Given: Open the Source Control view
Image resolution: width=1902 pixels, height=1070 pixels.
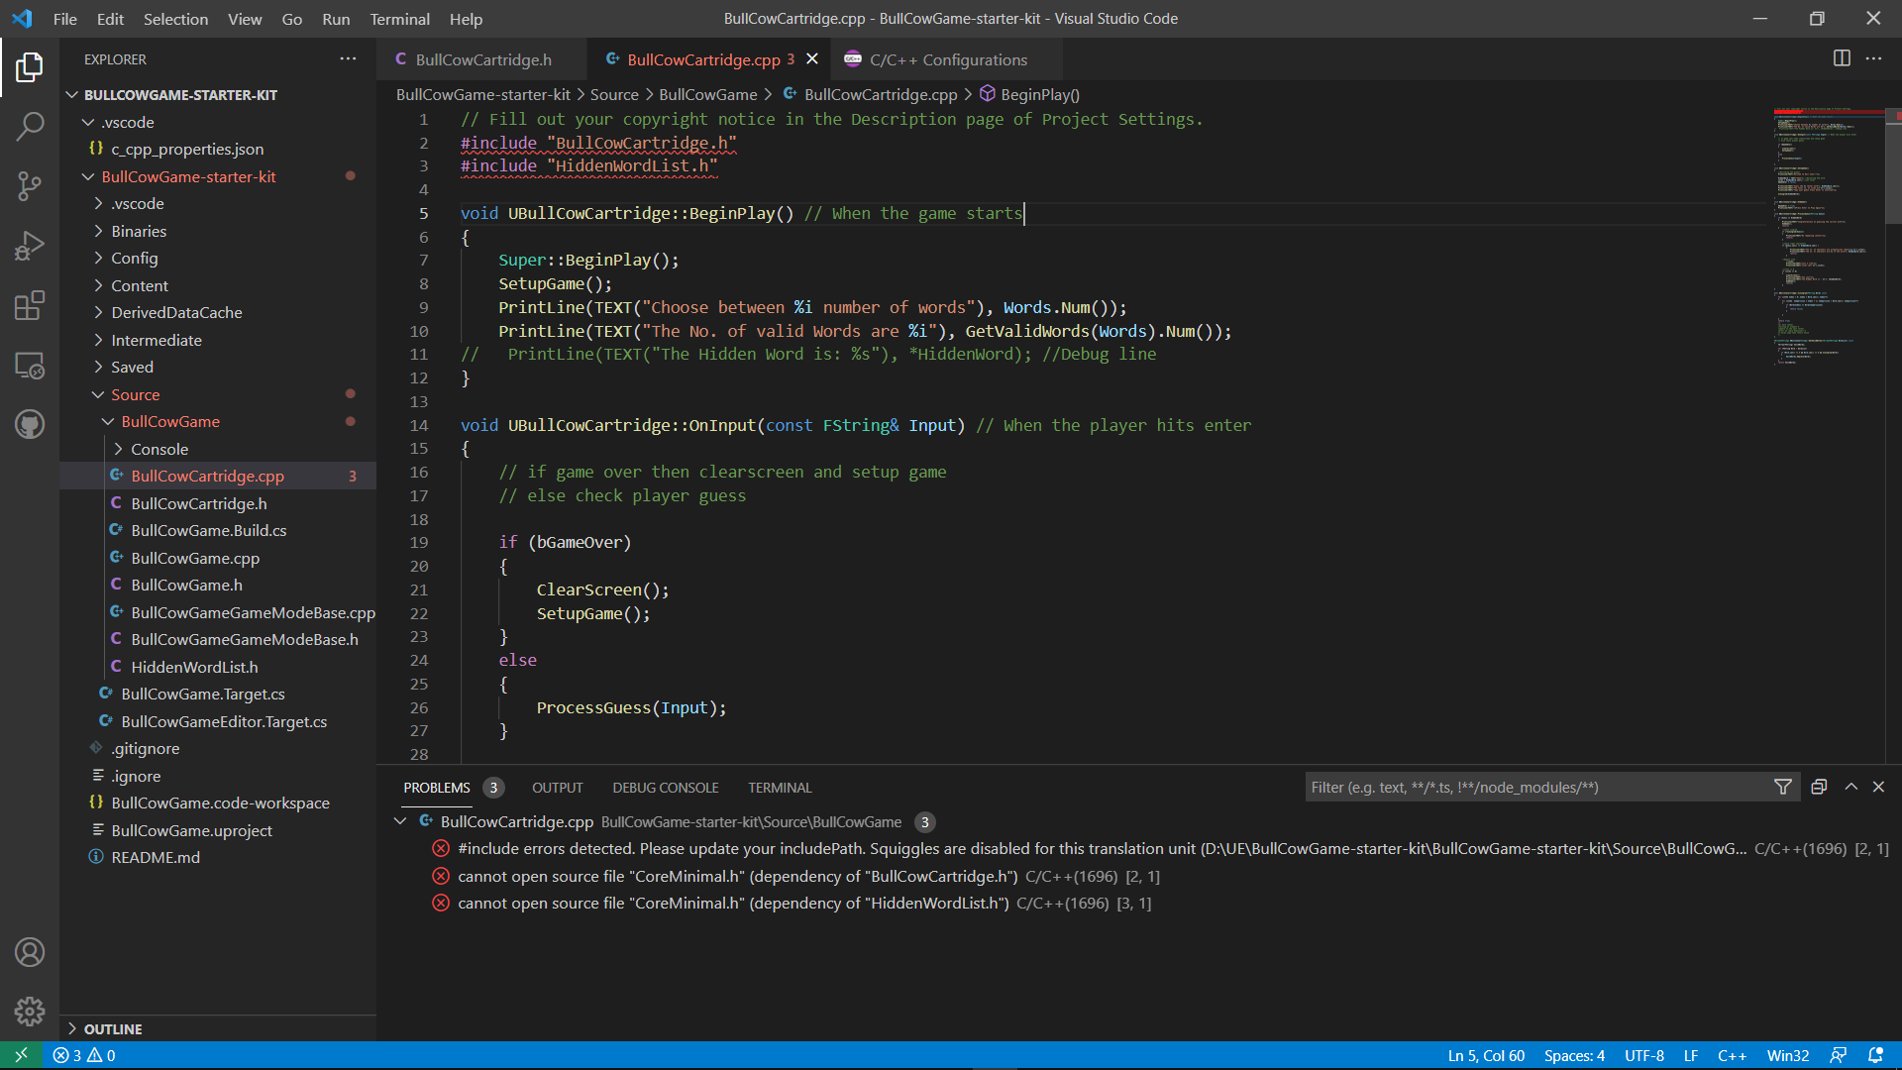Looking at the screenshot, I should [30, 185].
